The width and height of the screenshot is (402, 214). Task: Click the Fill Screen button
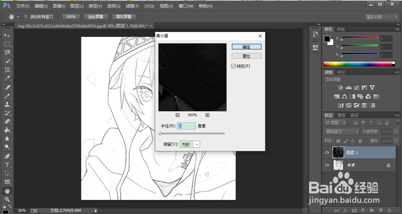pos(124,17)
